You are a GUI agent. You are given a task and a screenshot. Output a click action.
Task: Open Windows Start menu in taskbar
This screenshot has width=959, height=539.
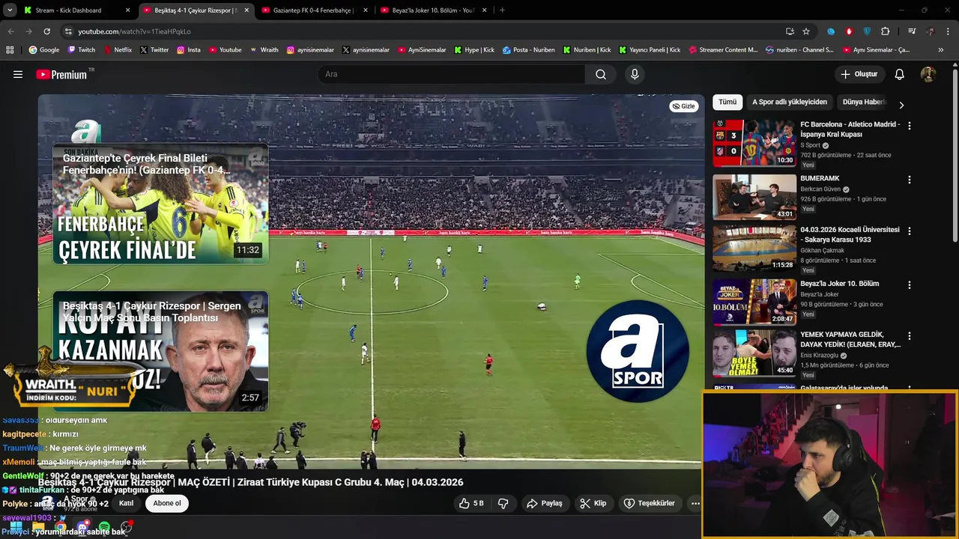click(16, 528)
